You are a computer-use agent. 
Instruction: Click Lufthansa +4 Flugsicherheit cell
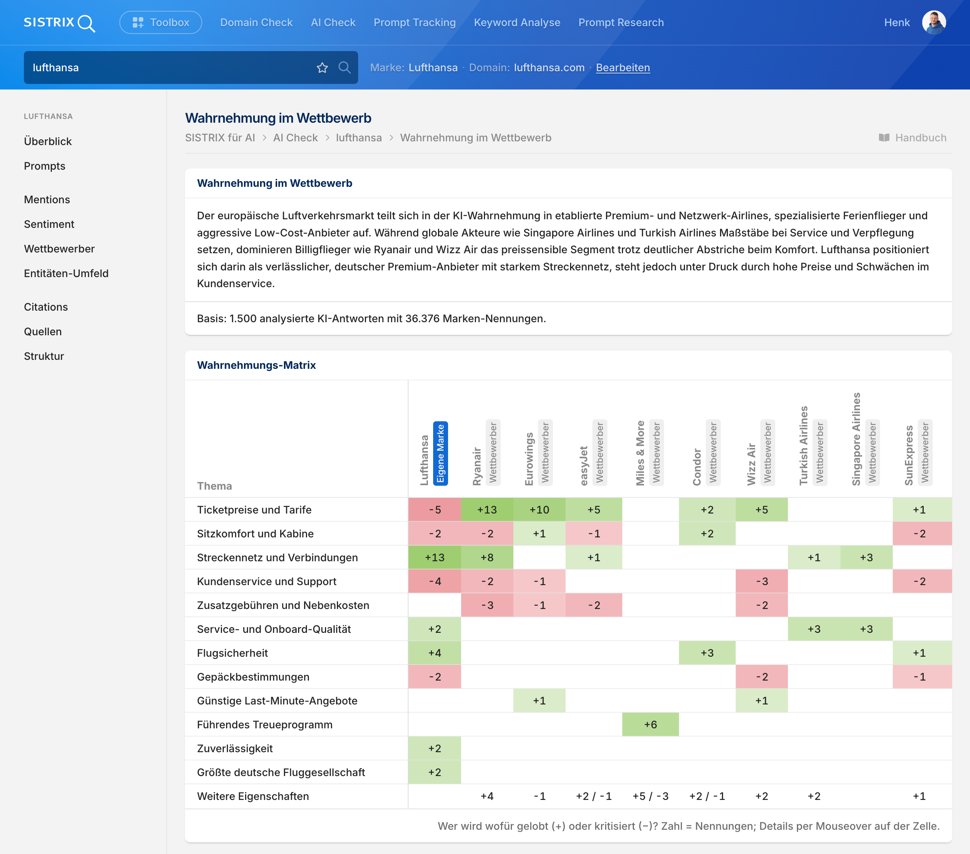pos(435,653)
